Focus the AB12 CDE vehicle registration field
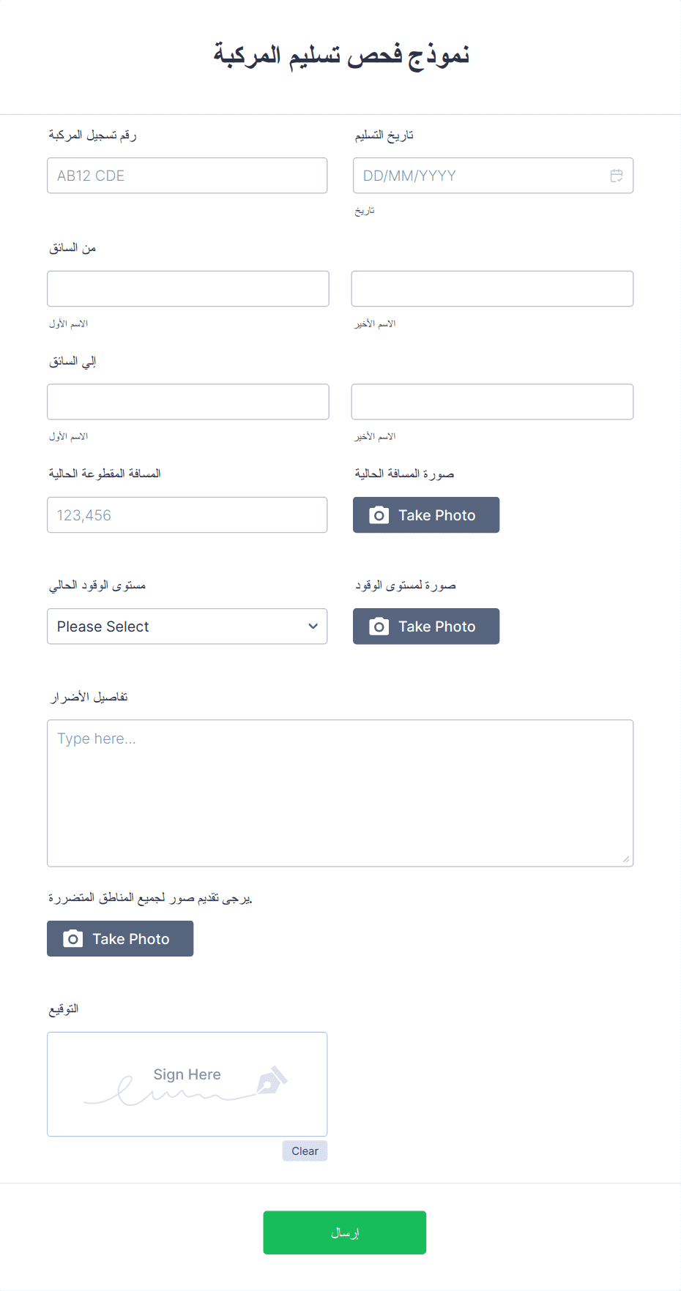681x1291 pixels. click(187, 176)
